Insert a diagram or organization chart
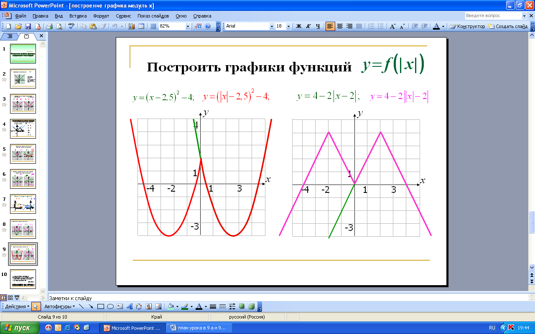Viewport: 535px width, 334px height. pyautogui.click(x=139, y=306)
